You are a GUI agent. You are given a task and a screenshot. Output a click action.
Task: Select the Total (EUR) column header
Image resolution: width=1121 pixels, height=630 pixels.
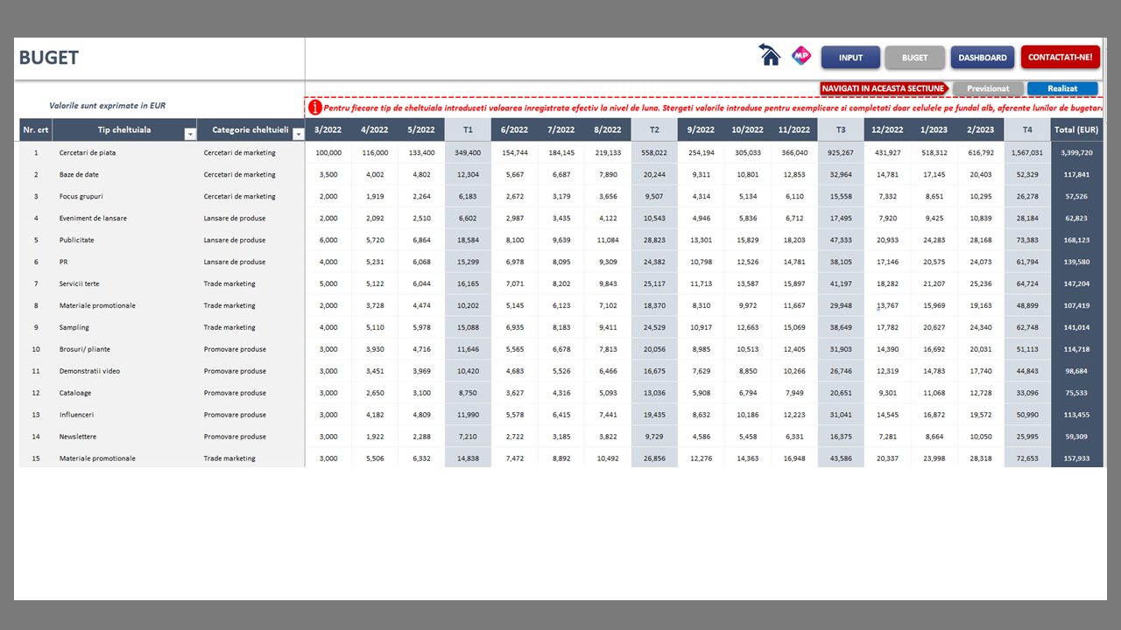click(1076, 130)
